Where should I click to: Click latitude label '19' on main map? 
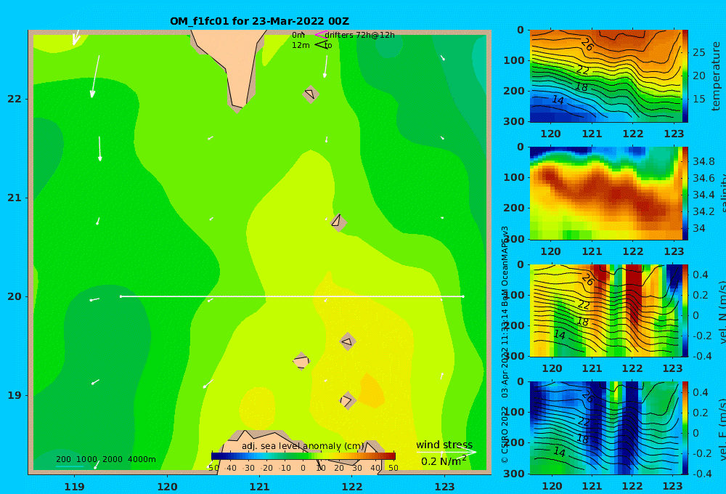15,395
